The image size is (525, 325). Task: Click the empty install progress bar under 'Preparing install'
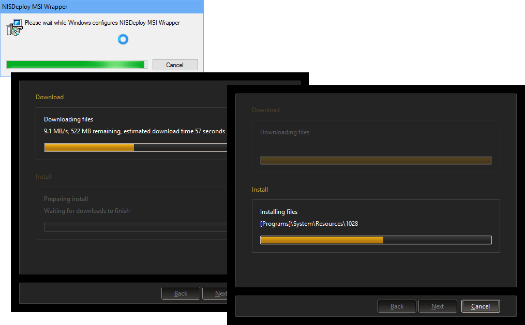coord(136,227)
